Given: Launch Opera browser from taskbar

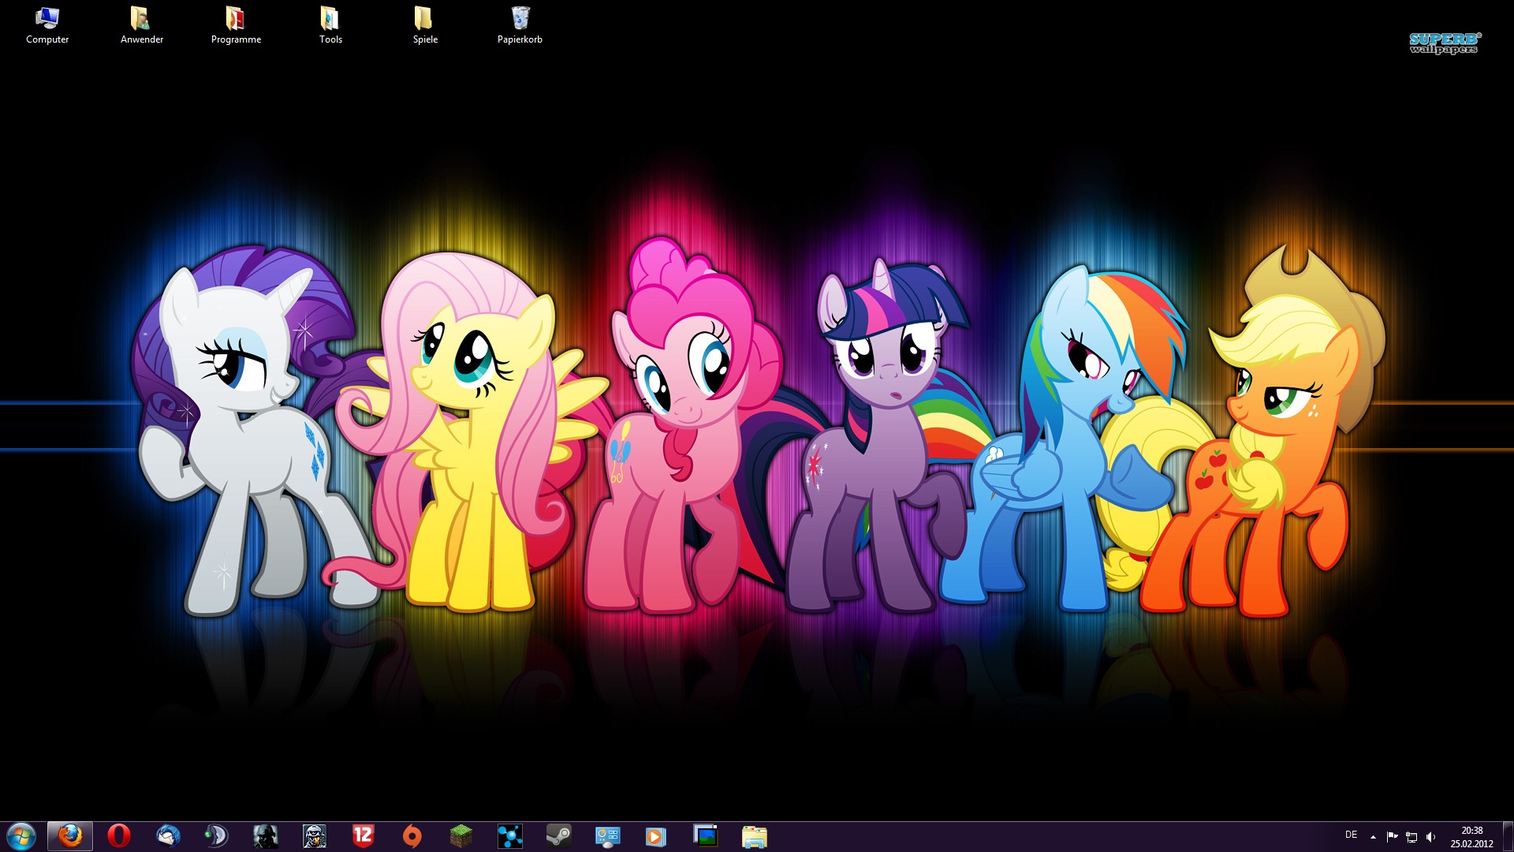Looking at the screenshot, I should [x=119, y=836].
